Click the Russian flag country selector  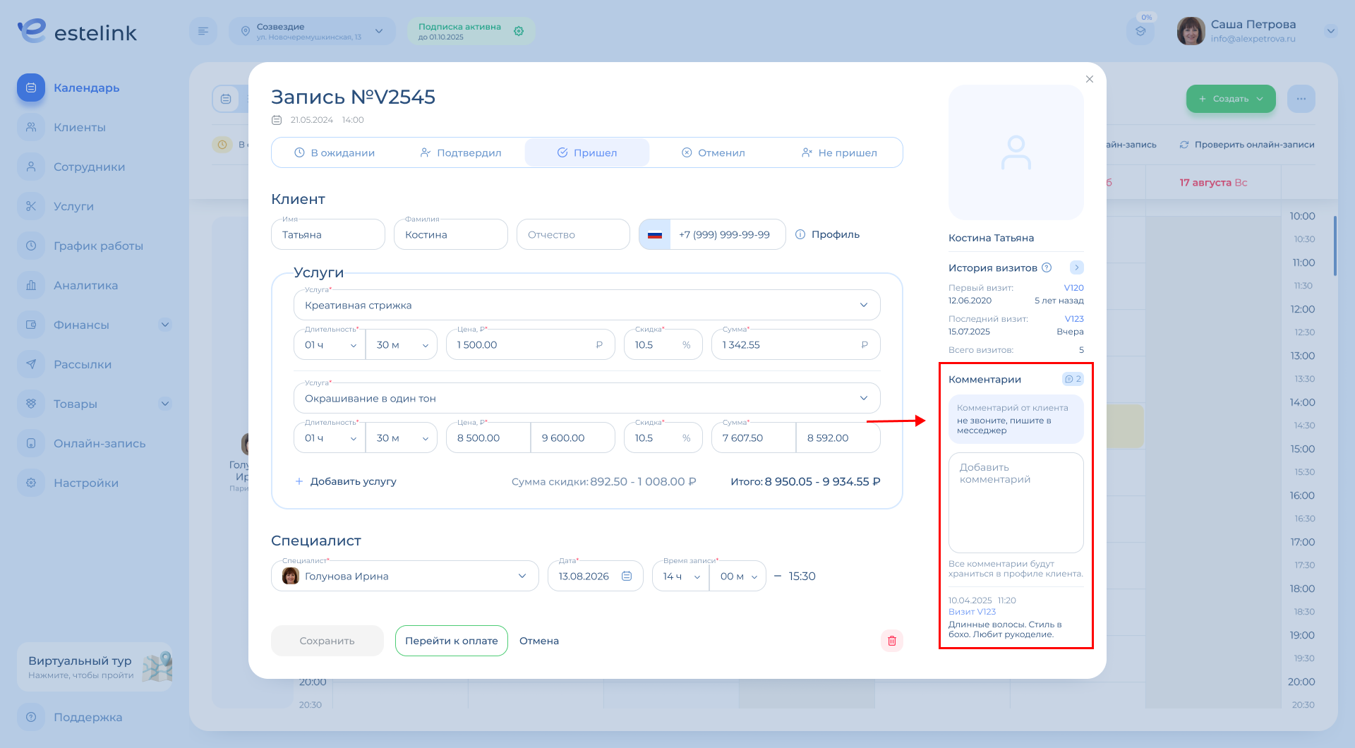[x=655, y=235]
